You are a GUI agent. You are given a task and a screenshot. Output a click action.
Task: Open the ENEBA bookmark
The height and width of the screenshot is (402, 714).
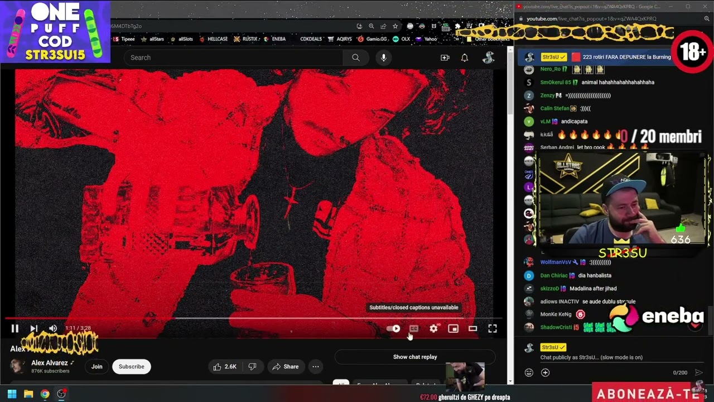pyautogui.click(x=274, y=39)
